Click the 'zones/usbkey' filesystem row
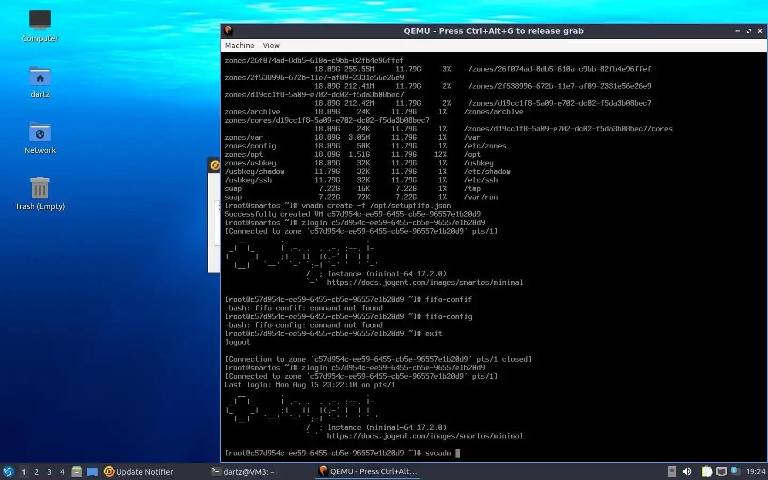The height and width of the screenshot is (480, 768). (359, 163)
